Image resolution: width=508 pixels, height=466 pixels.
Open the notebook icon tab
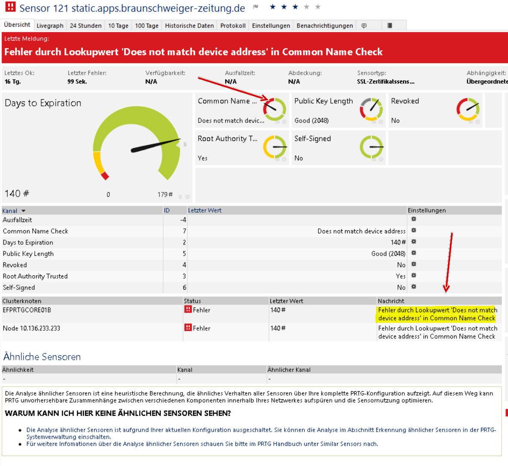[x=390, y=26]
